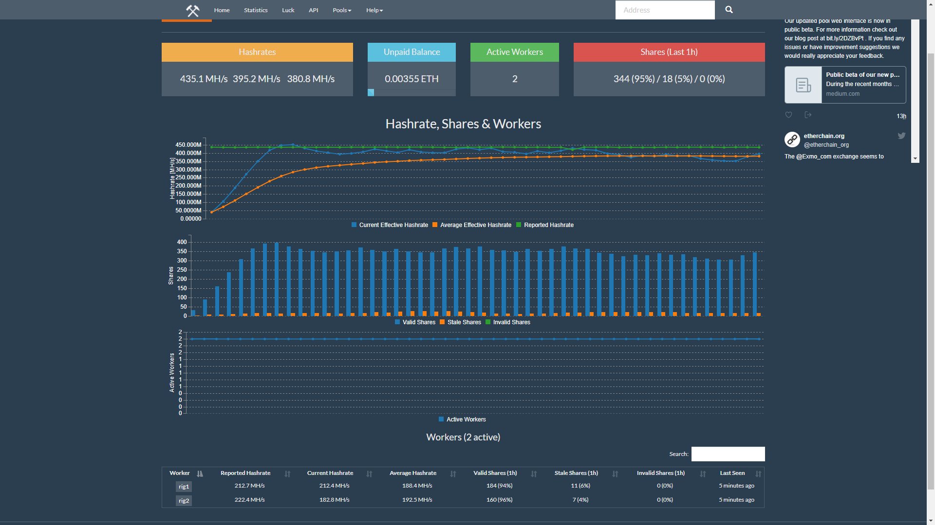This screenshot has width=935, height=525.
Task: Click rig1 valid shares 184 (94%)
Action: [x=499, y=486]
